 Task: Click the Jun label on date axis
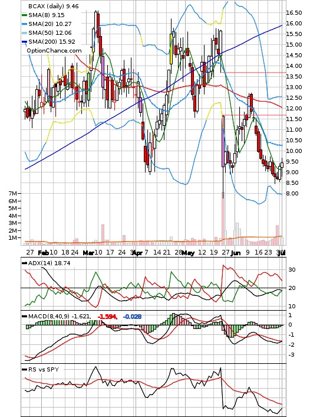236,253
